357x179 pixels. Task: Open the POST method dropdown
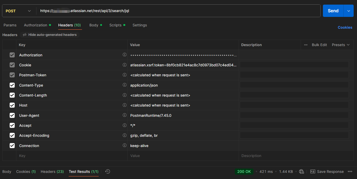18,11
